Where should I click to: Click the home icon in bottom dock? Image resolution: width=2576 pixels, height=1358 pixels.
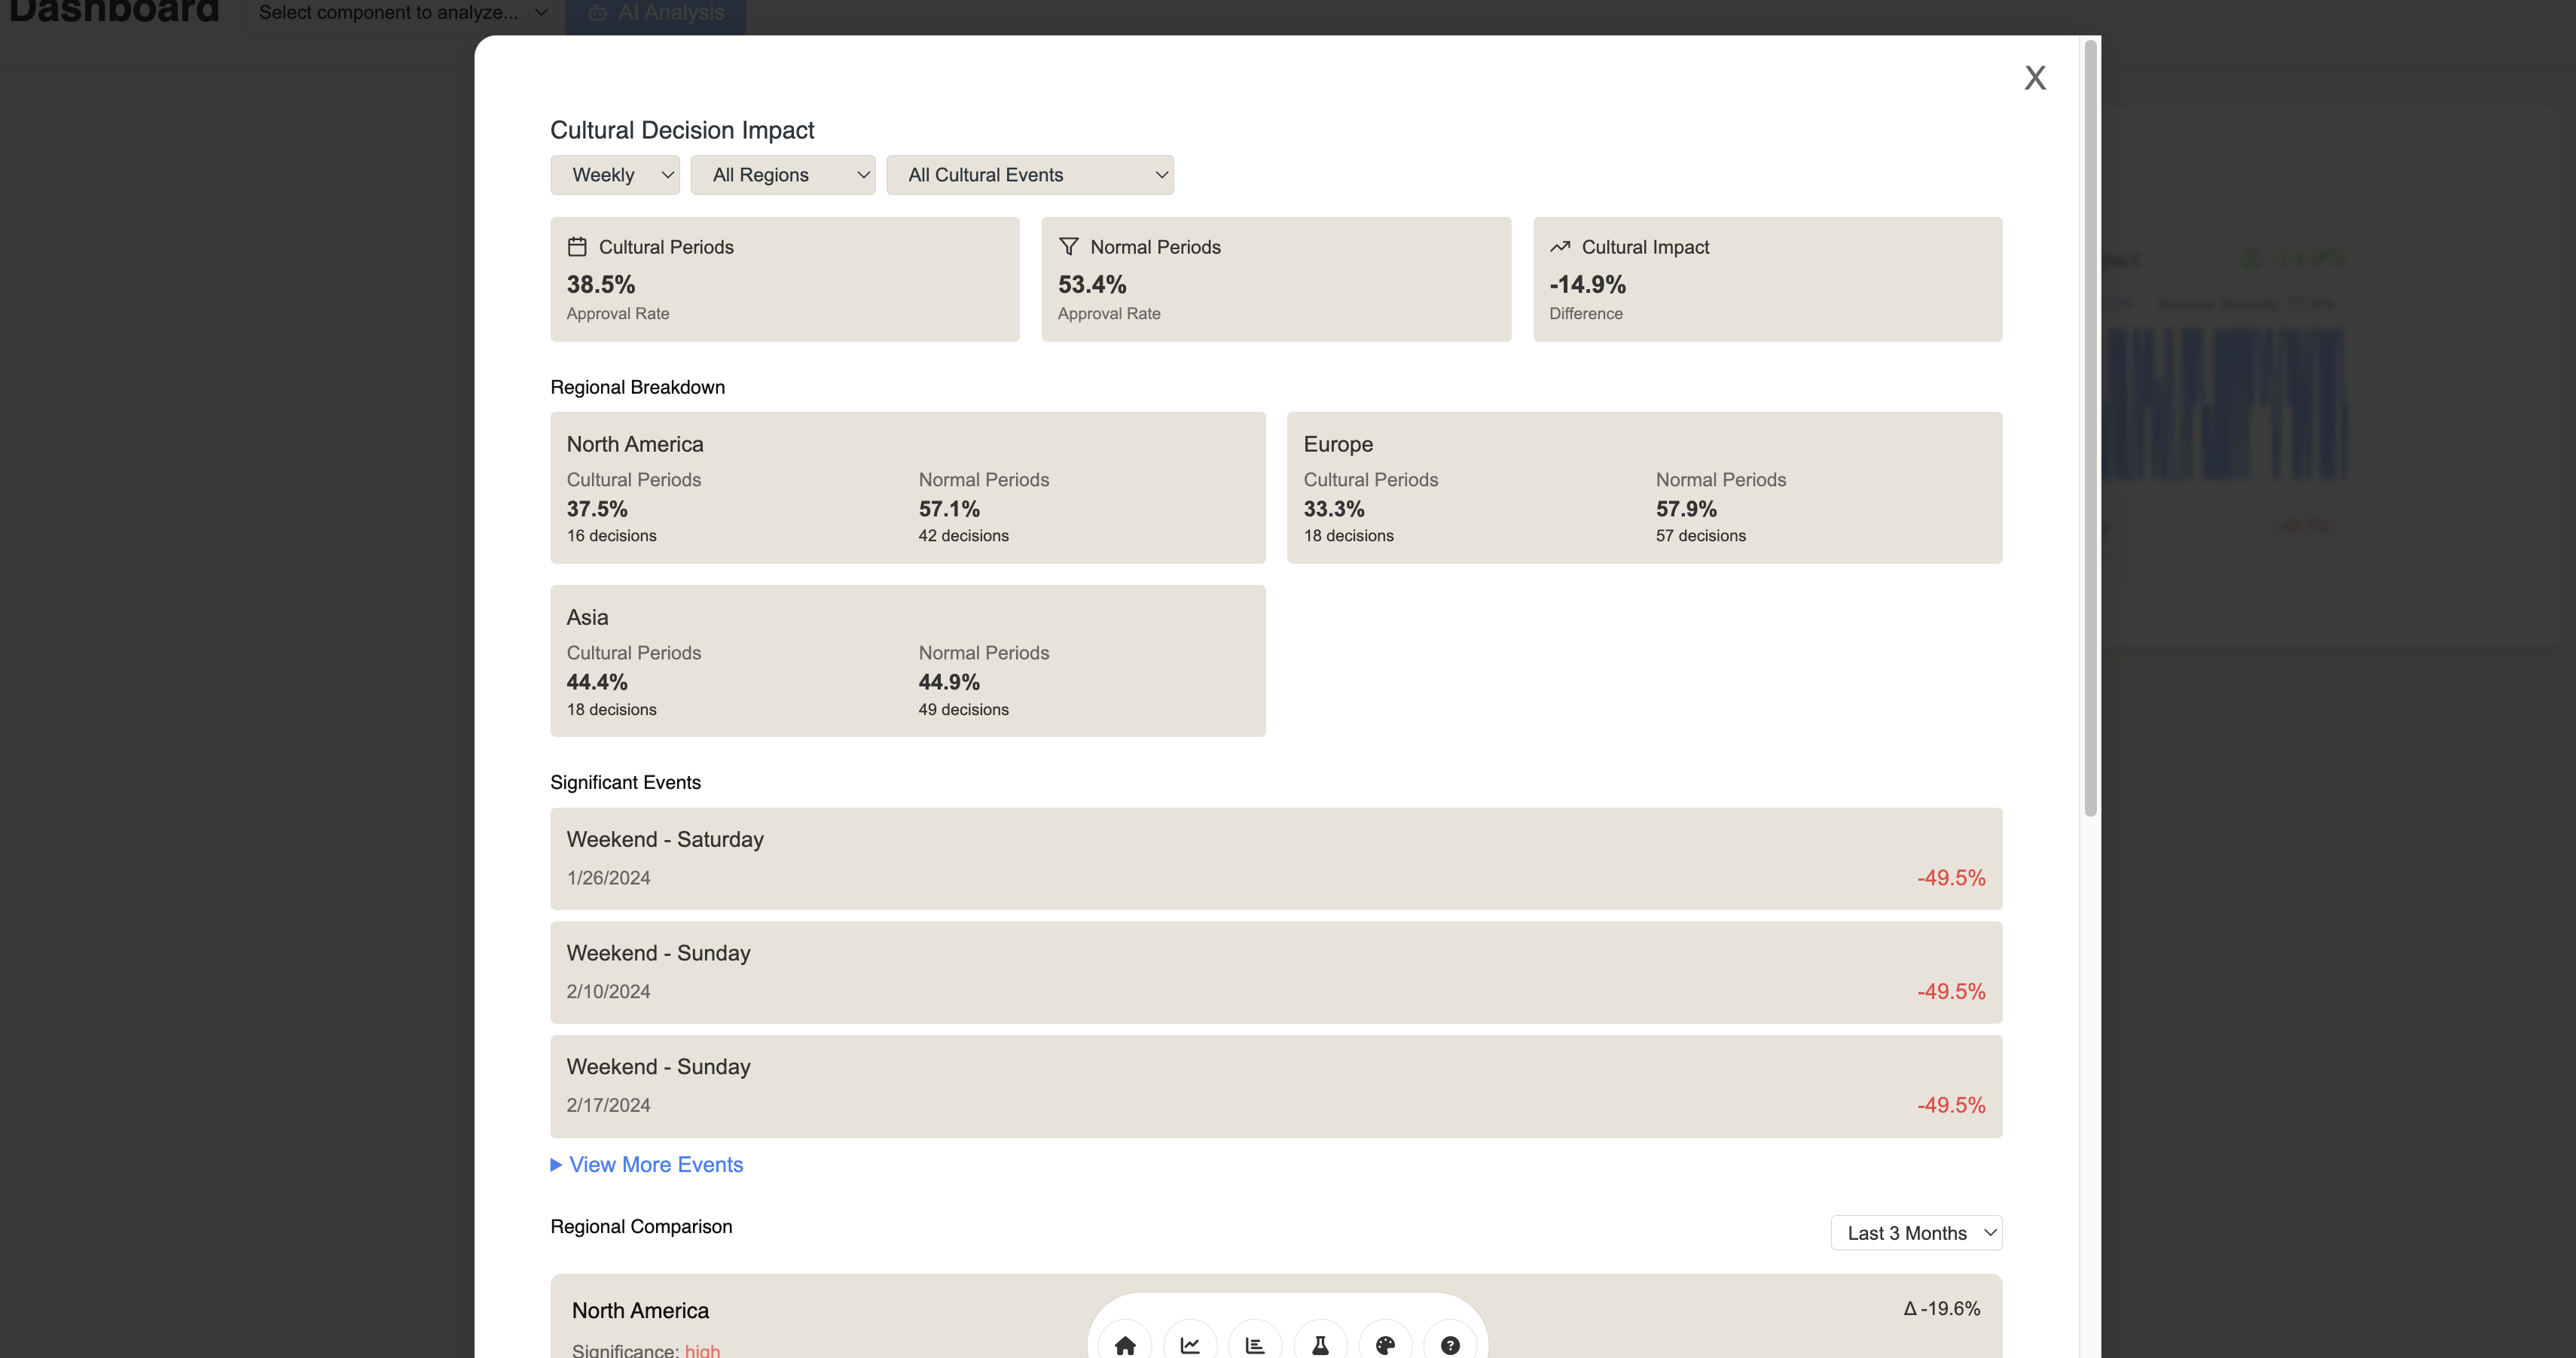[x=1125, y=1345]
